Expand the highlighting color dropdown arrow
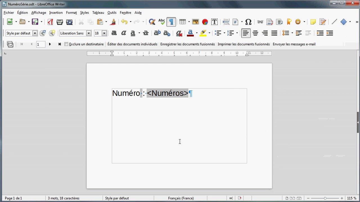360x202 pixels. point(209,33)
